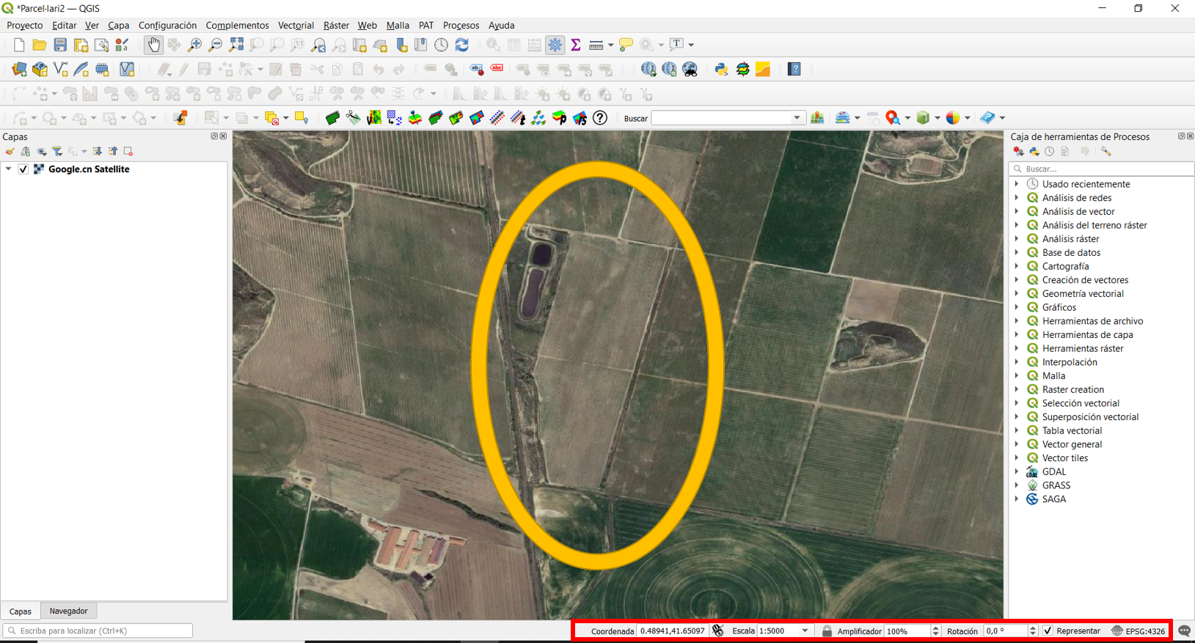
Task: Switch to the Capas tab
Action: pos(21,611)
